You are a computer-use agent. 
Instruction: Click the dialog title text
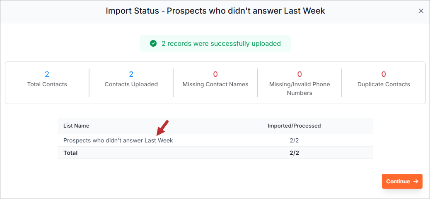(x=215, y=11)
